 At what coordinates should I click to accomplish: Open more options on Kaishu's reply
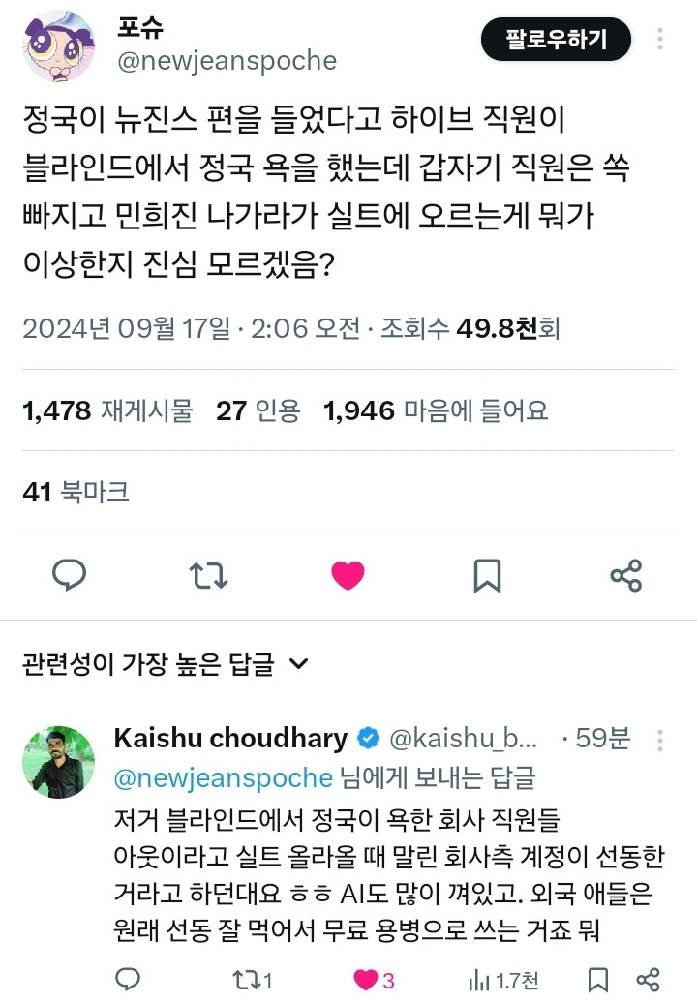coord(661,740)
